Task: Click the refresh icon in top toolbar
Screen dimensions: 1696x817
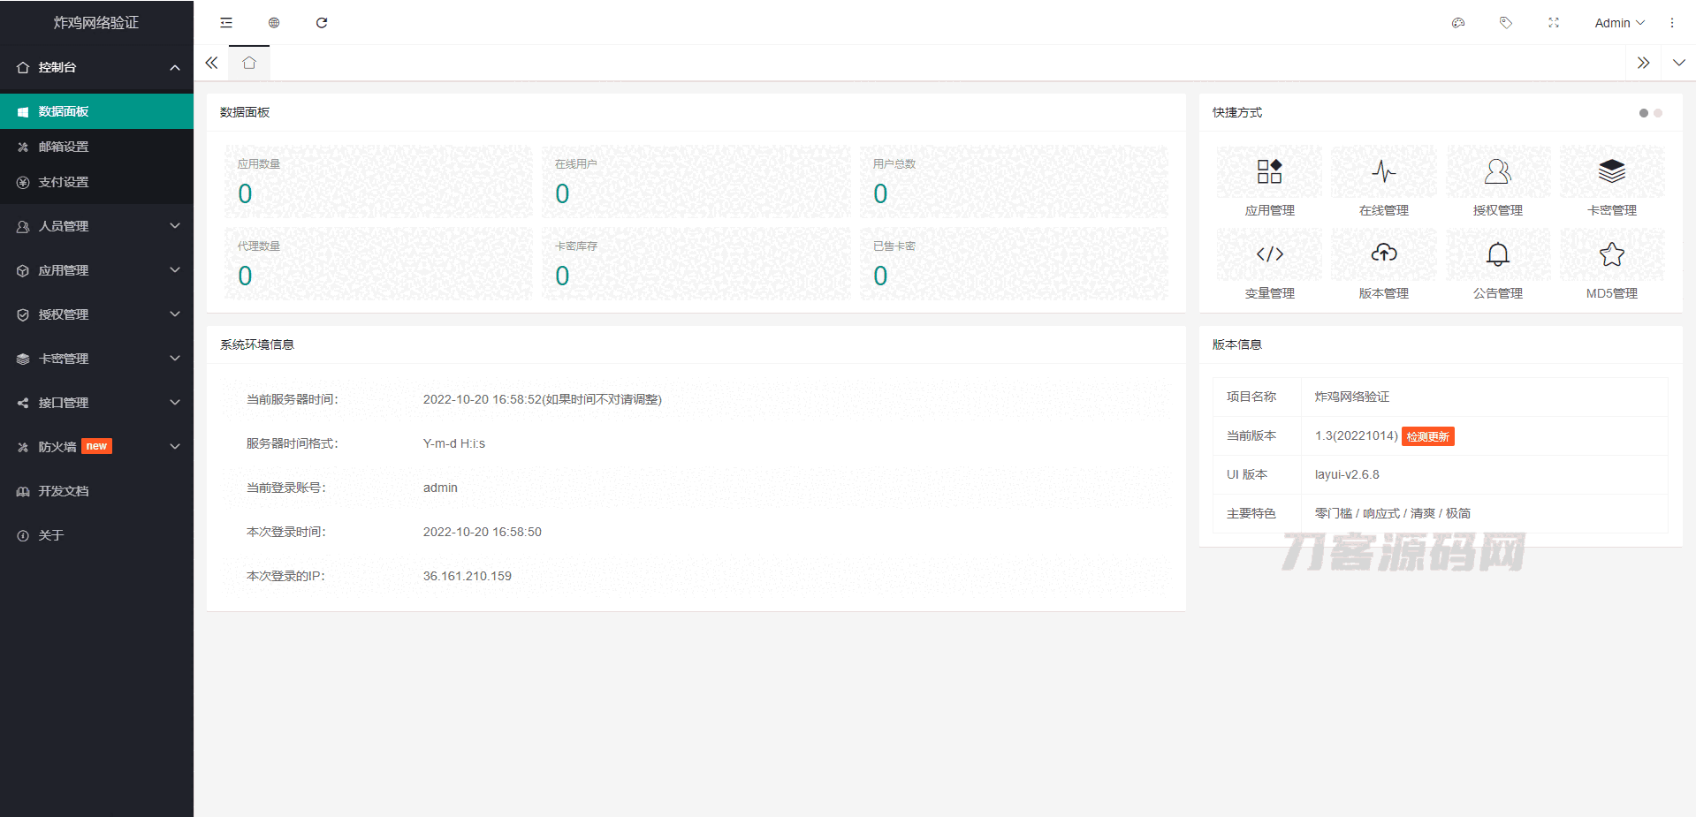Action: (x=322, y=23)
